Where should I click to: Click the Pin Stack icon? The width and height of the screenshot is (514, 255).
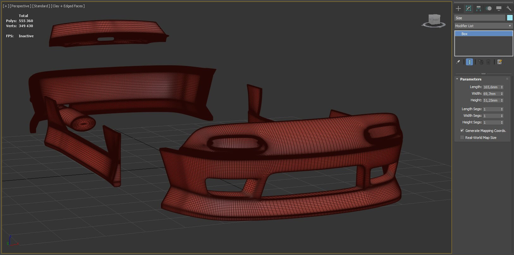click(458, 62)
